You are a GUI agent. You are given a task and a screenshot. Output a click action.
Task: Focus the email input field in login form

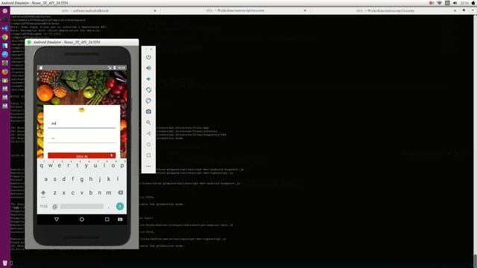point(82,124)
